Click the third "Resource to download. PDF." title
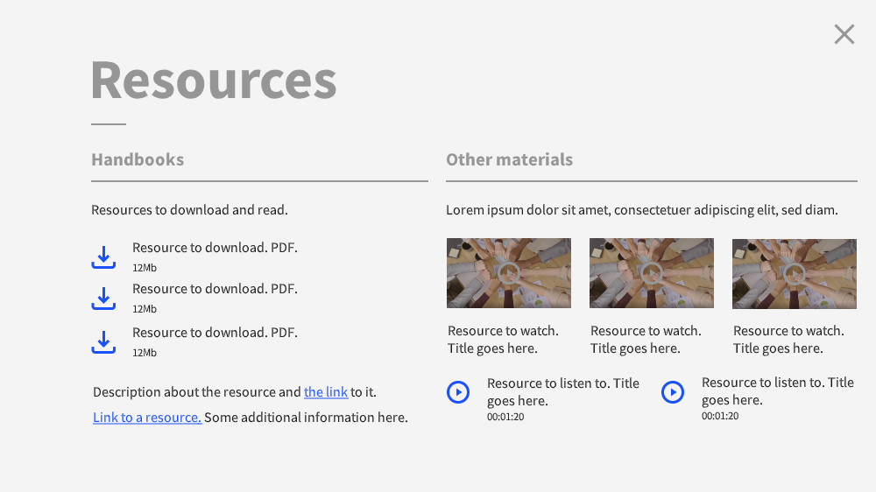 (215, 333)
